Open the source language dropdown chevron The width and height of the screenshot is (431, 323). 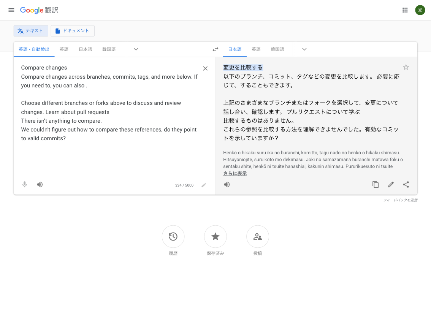pyautogui.click(x=136, y=49)
